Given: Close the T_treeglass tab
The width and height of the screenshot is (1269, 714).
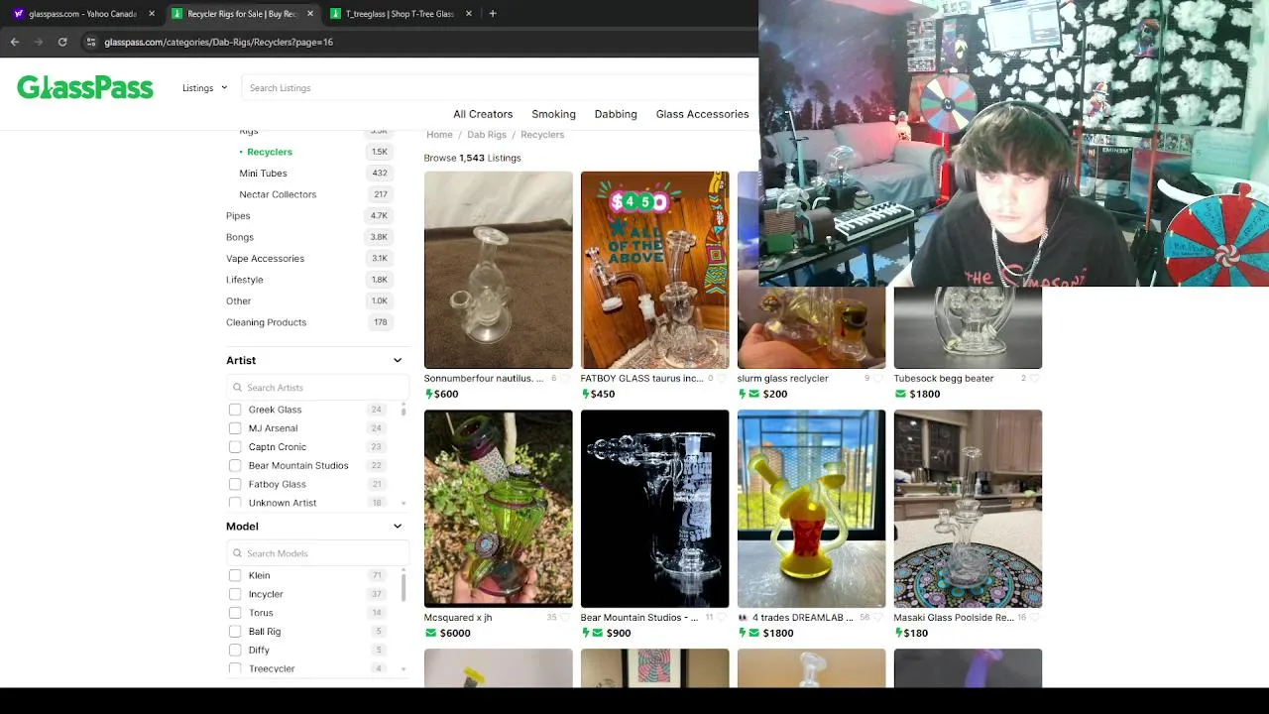Looking at the screenshot, I should point(469,14).
